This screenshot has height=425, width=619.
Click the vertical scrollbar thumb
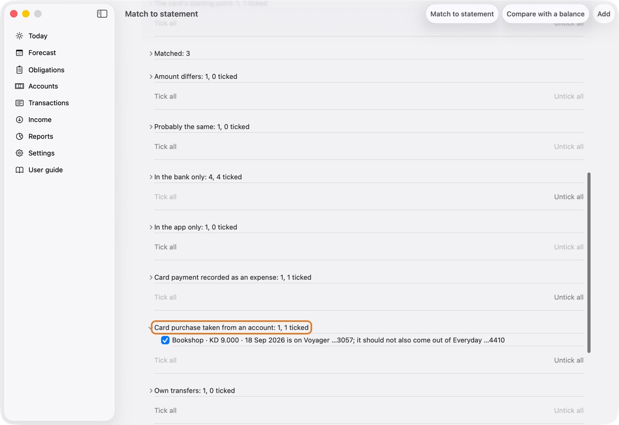[x=589, y=262]
